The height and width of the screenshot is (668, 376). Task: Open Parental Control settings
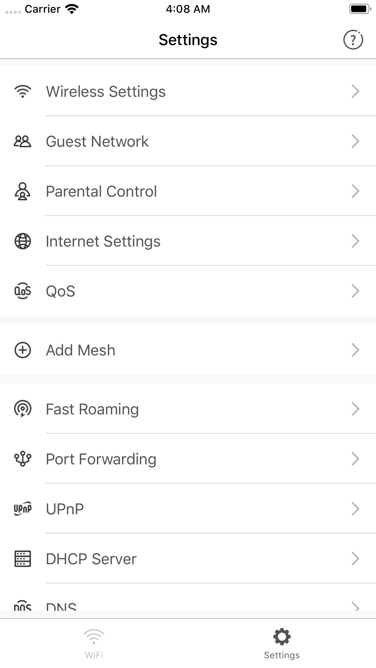pos(102,192)
